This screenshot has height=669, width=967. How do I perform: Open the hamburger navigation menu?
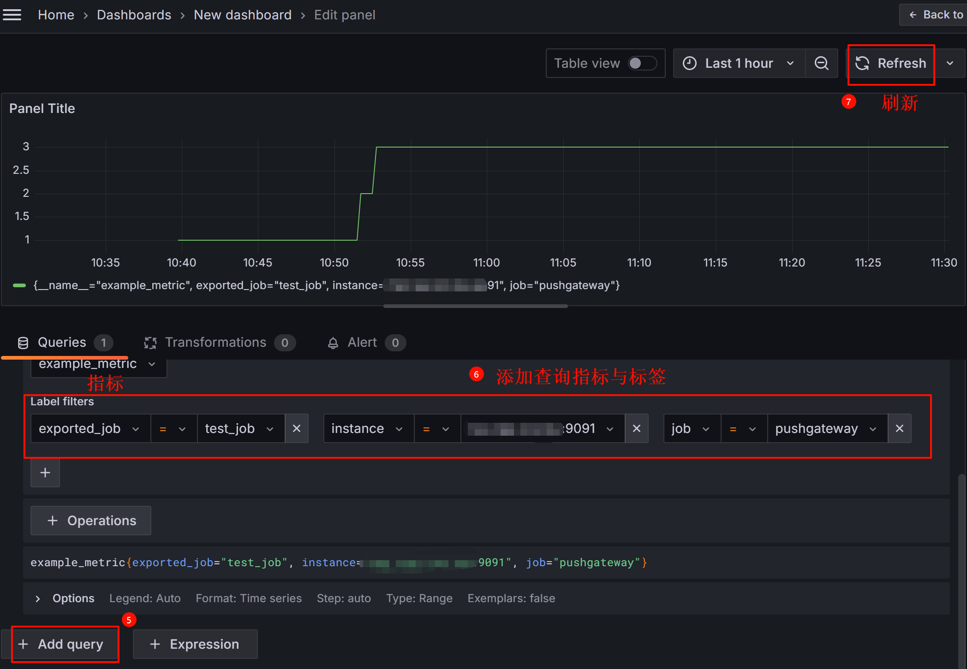pos(12,15)
